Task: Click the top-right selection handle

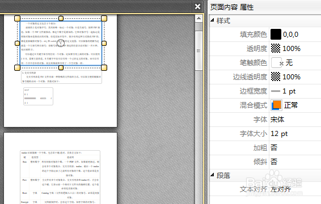Action: point(104,18)
